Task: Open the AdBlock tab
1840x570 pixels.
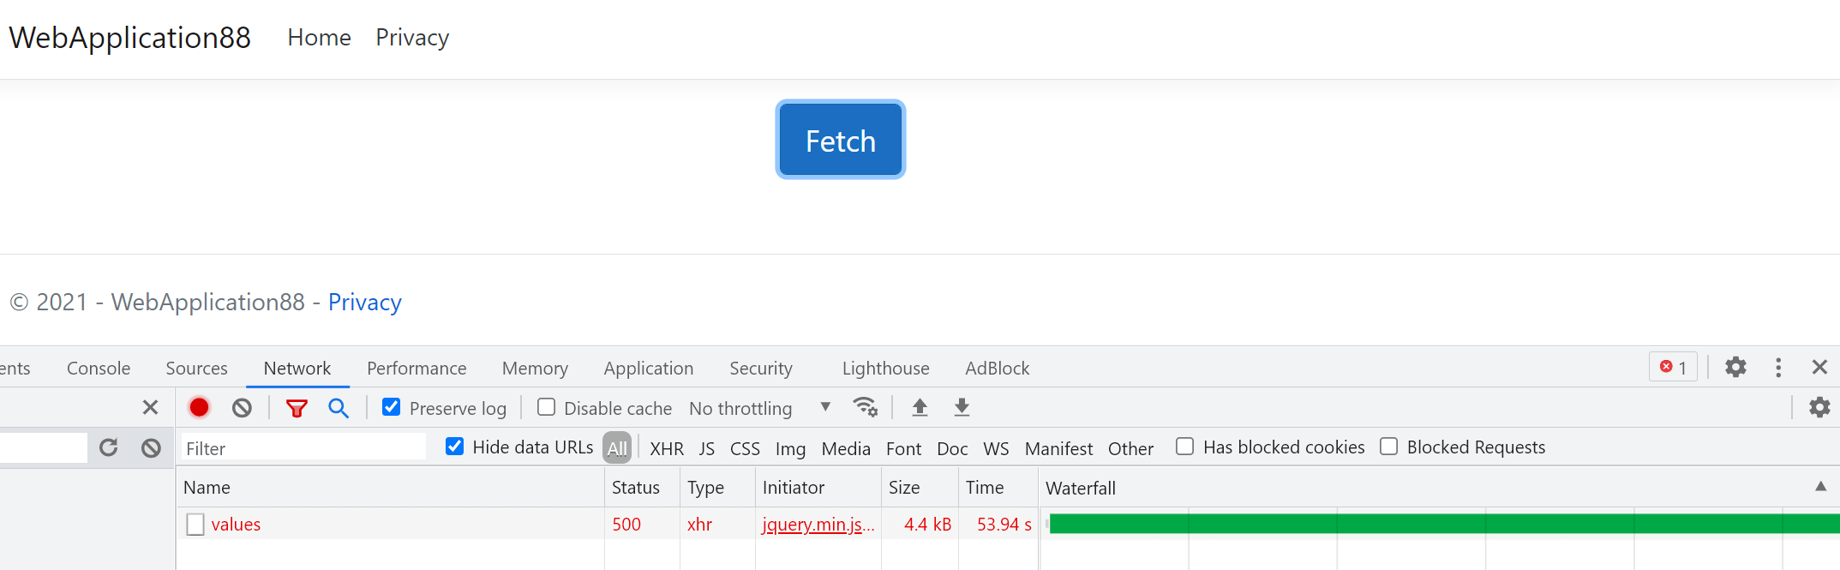Action: [998, 368]
